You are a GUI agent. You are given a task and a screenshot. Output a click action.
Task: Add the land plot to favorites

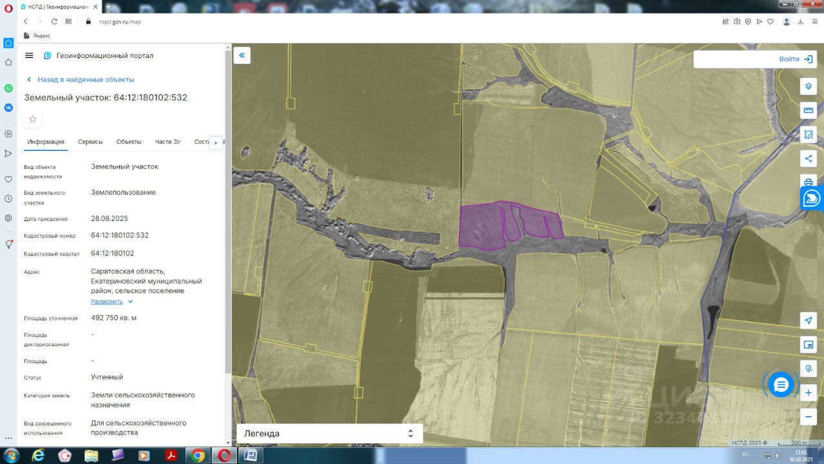pos(33,119)
